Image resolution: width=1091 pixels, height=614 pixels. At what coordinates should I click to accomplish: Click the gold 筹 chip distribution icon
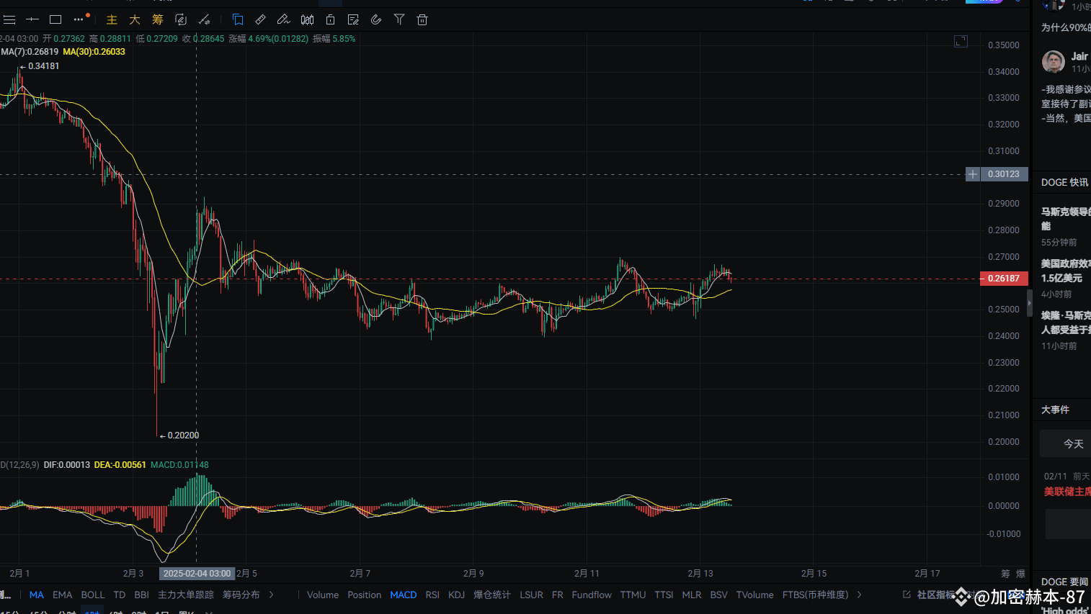[157, 19]
